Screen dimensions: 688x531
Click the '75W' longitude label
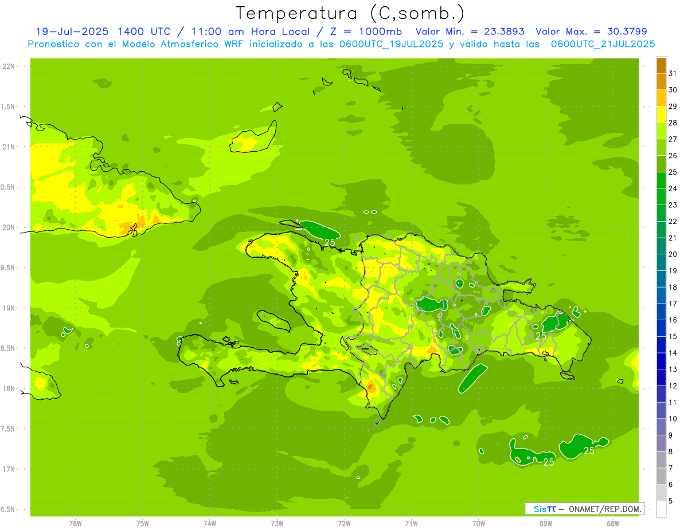click(143, 524)
